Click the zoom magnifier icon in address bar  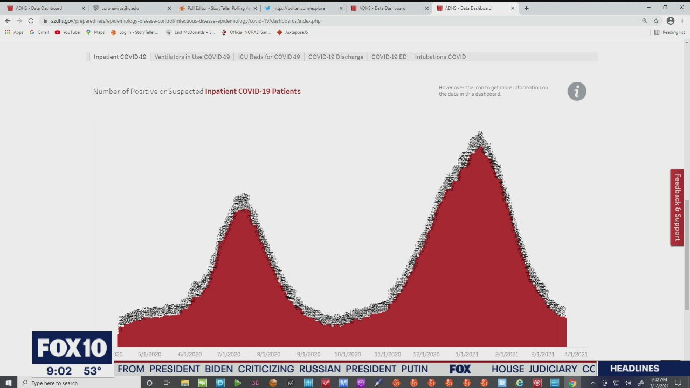[x=644, y=20]
